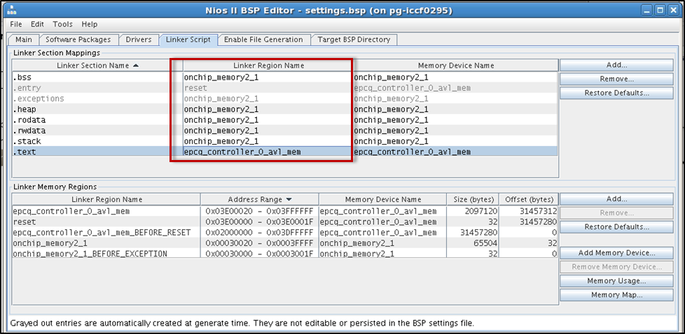Image resolution: width=685 pixels, height=334 pixels.
Task: Click Offset (bytes) column header
Action: pos(529,199)
